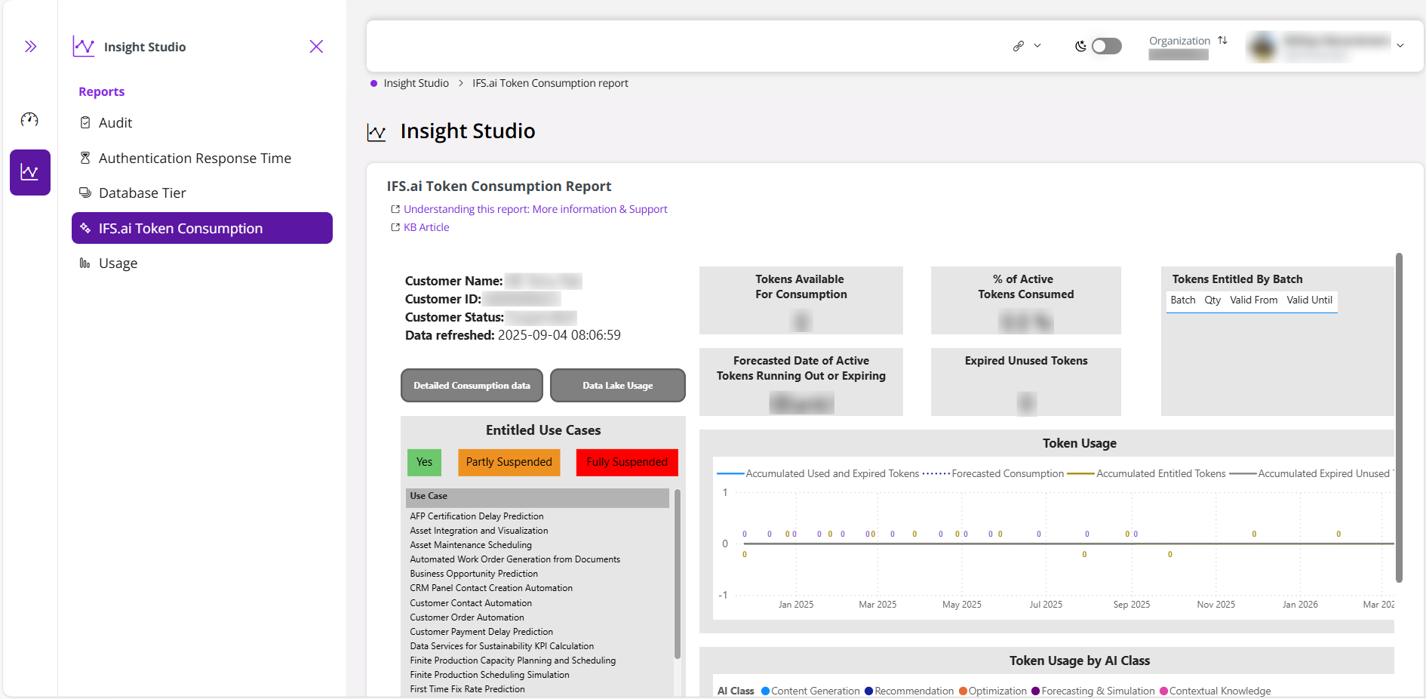Select the Insight Studio chart icon in left rail

pos(30,172)
